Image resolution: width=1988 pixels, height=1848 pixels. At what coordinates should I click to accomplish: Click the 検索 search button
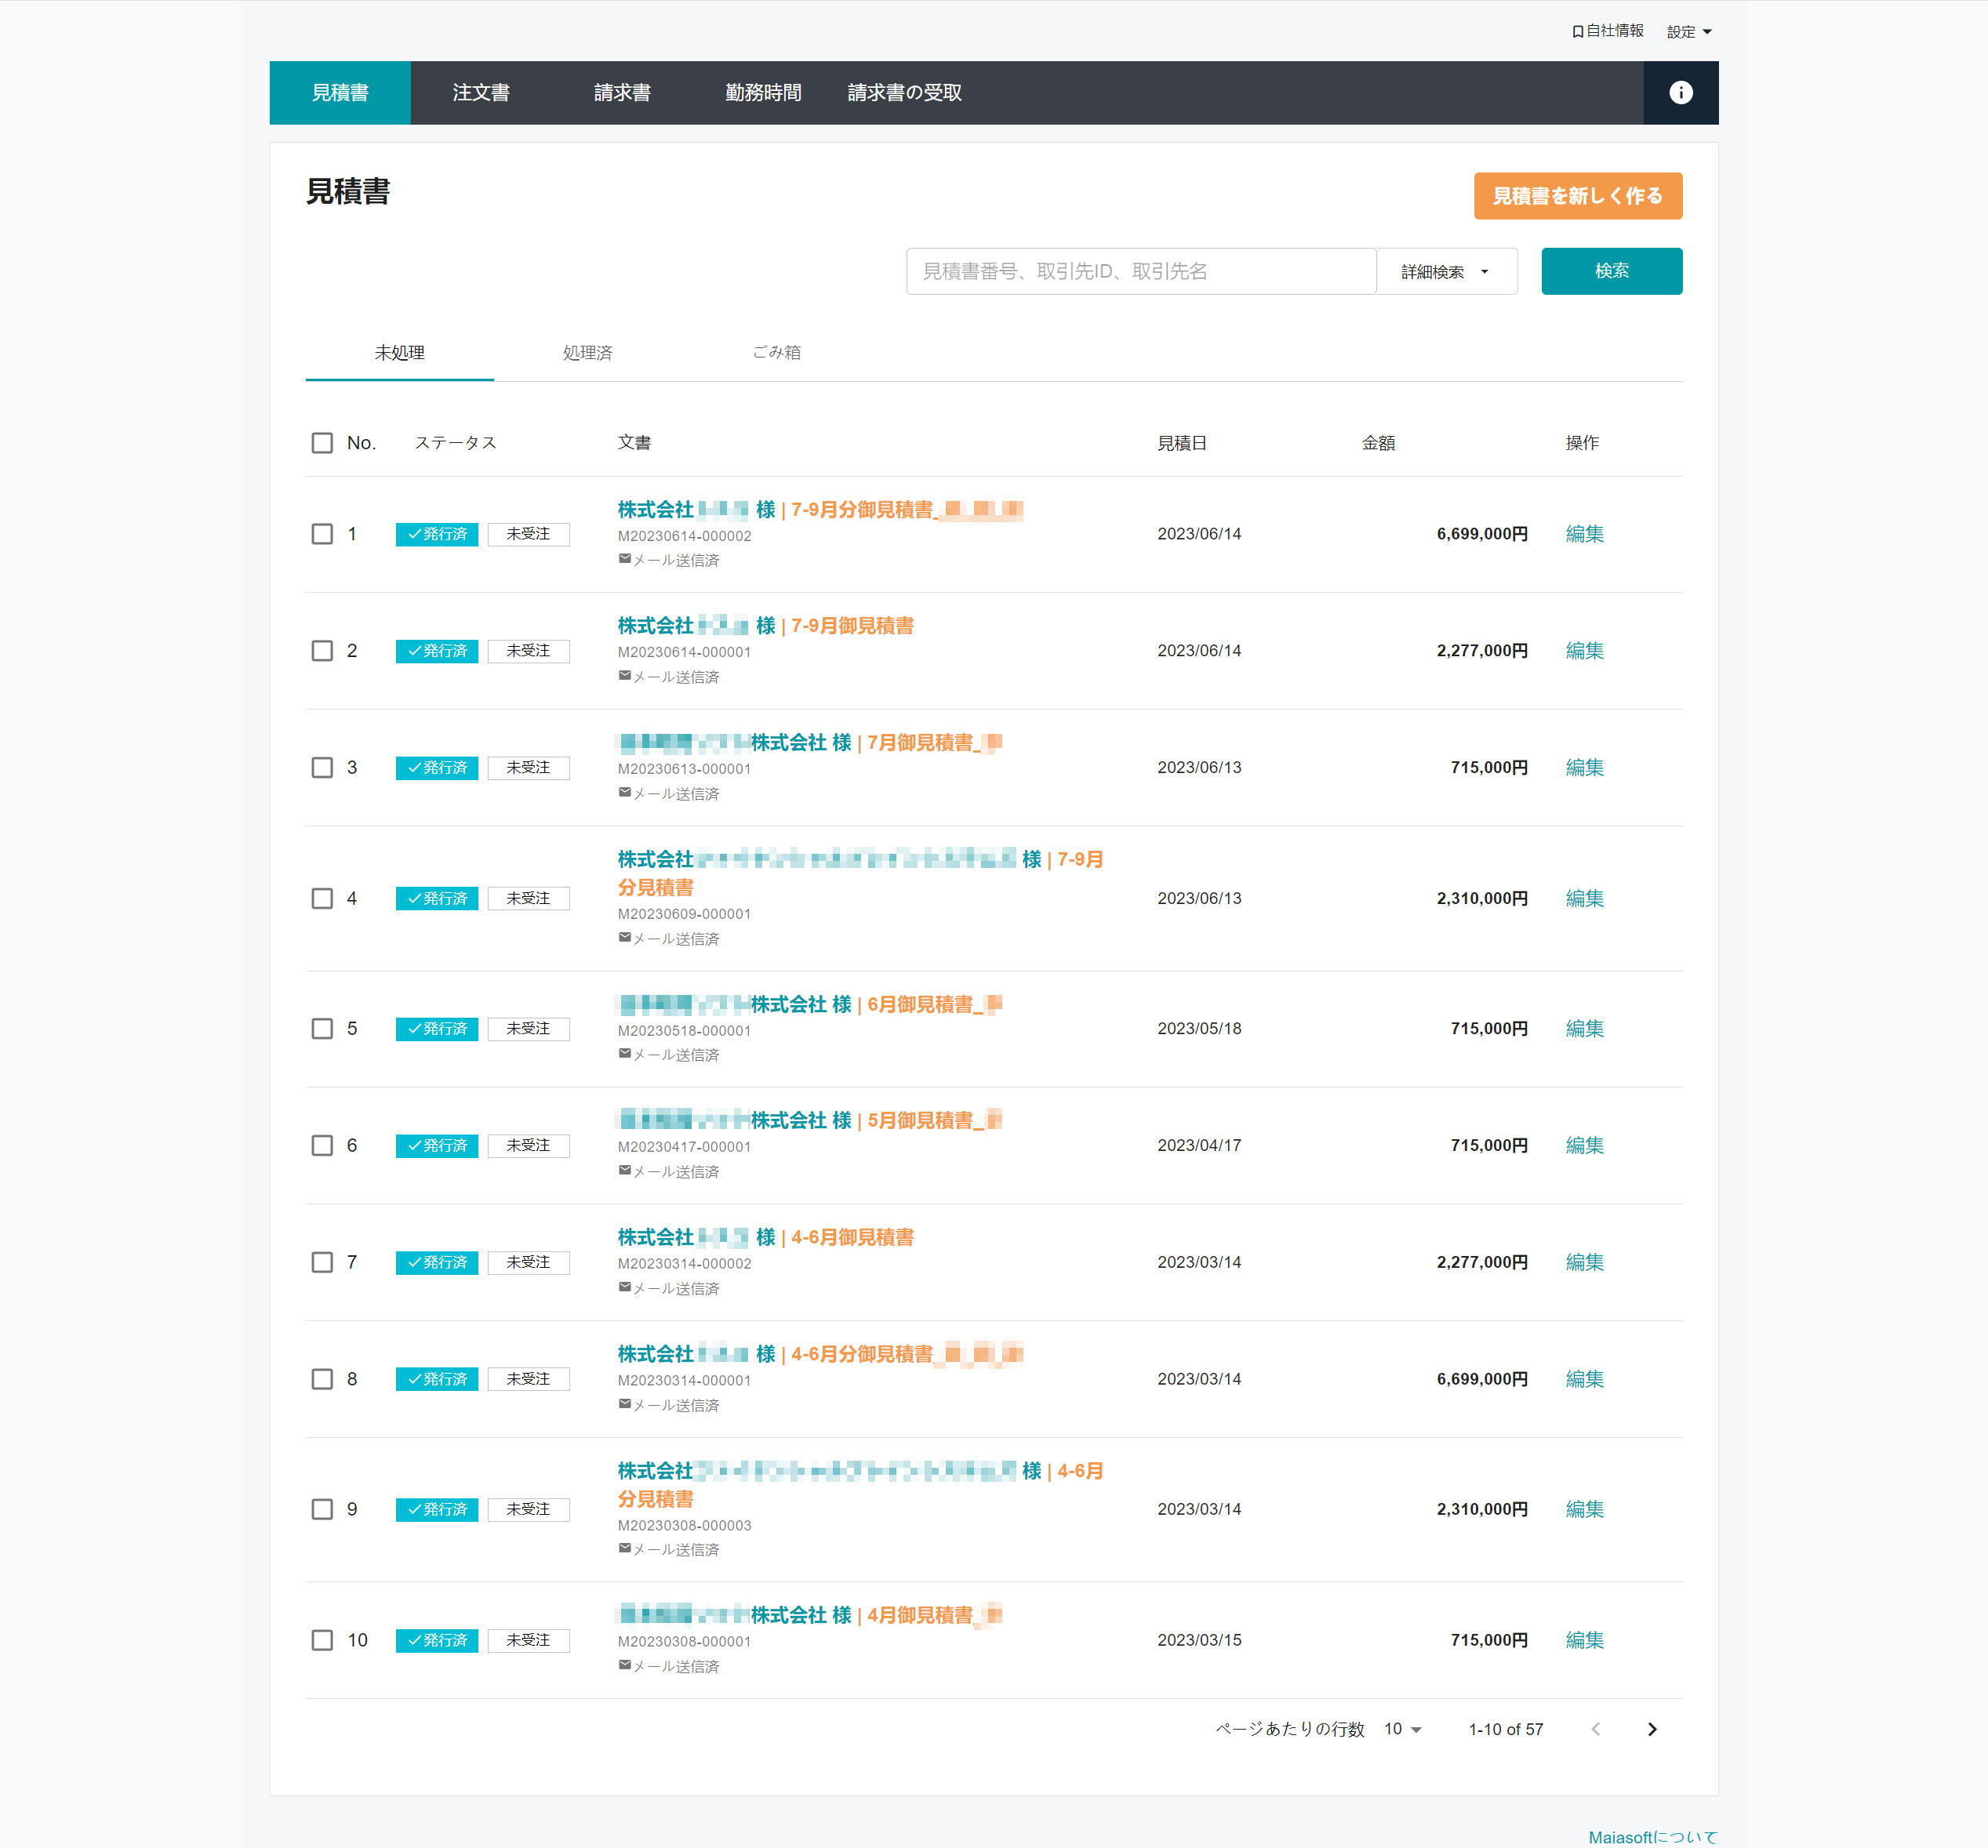click(x=1611, y=271)
